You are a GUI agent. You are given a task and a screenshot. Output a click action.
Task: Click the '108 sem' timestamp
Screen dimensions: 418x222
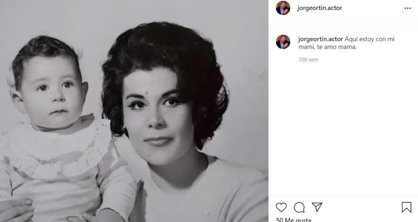(308, 60)
